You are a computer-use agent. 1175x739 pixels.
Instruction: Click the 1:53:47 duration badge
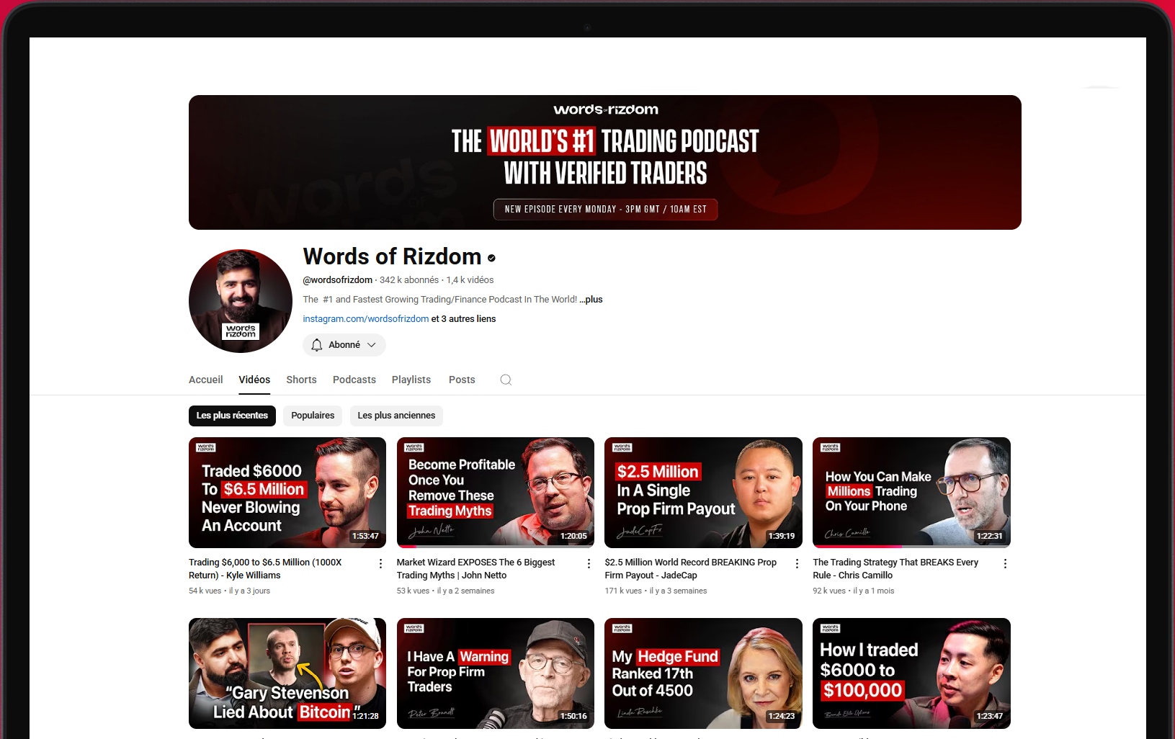pos(365,536)
